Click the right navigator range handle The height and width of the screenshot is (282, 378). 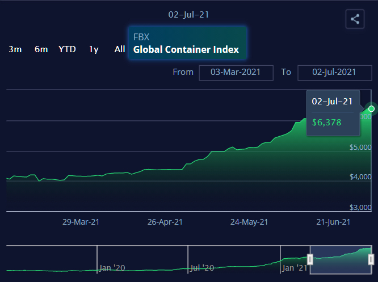pos(371,259)
